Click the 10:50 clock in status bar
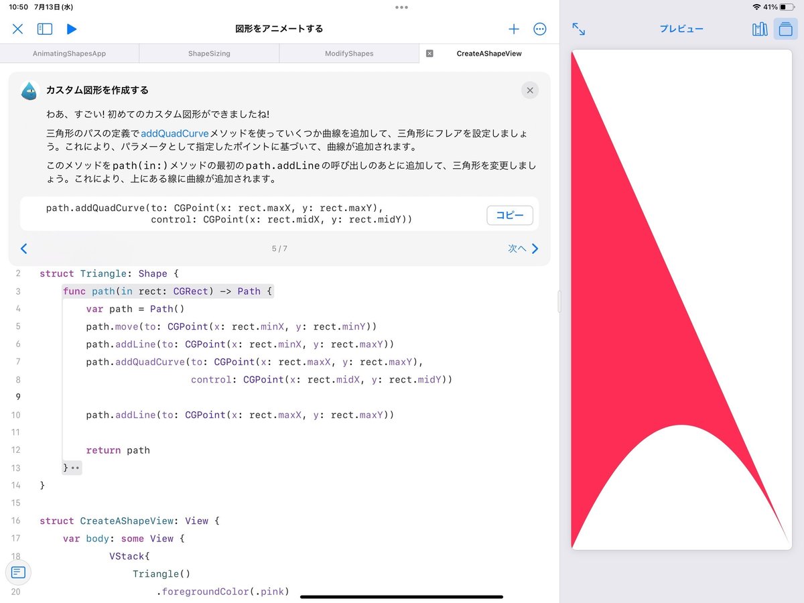 point(18,7)
